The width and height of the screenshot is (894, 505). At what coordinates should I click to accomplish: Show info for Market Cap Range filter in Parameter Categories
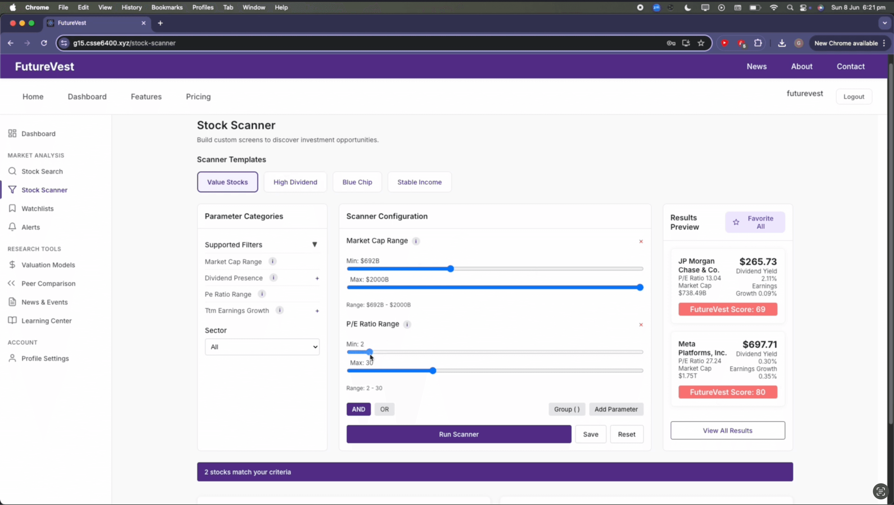coord(273,261)
